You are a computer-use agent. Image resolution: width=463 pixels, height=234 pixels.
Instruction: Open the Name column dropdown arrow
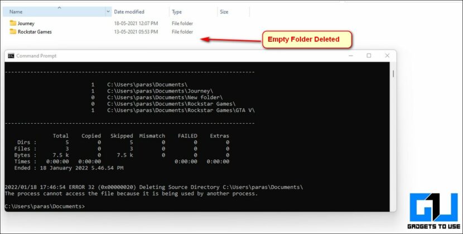pos(108,12)
